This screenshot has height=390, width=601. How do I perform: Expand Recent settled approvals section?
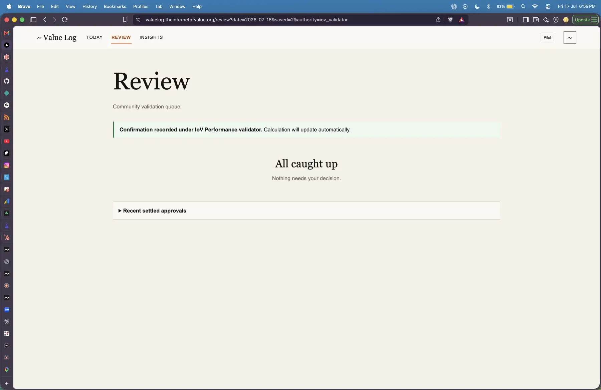pyautogui.click(x=306, y=211)
